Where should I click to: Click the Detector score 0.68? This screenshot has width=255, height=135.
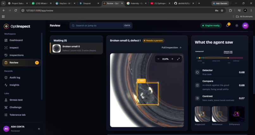point(242,72)
